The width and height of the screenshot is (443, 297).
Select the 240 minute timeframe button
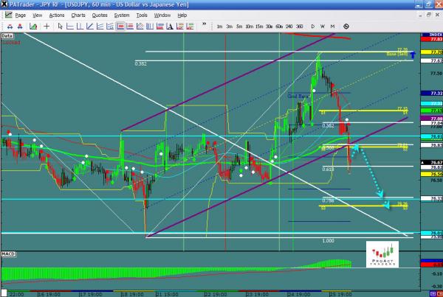click(289, 27)
